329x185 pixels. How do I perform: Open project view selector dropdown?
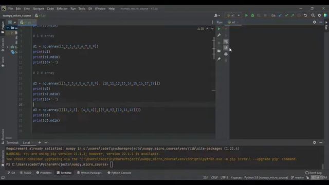(x=12, y=22)
